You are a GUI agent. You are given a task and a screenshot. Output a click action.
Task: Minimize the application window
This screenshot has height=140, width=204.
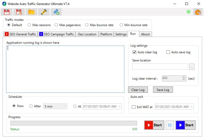click(175, 4)
